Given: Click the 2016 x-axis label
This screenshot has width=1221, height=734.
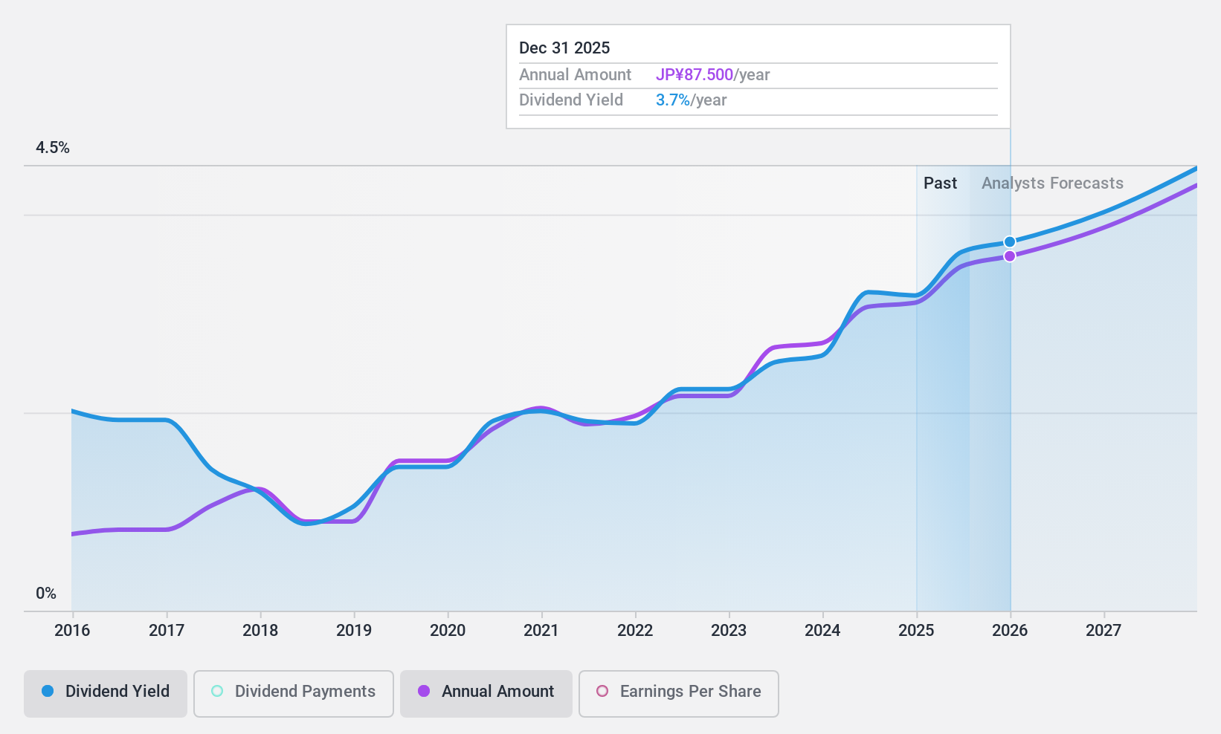Looking at the screenshot, I should pos(72,630).
